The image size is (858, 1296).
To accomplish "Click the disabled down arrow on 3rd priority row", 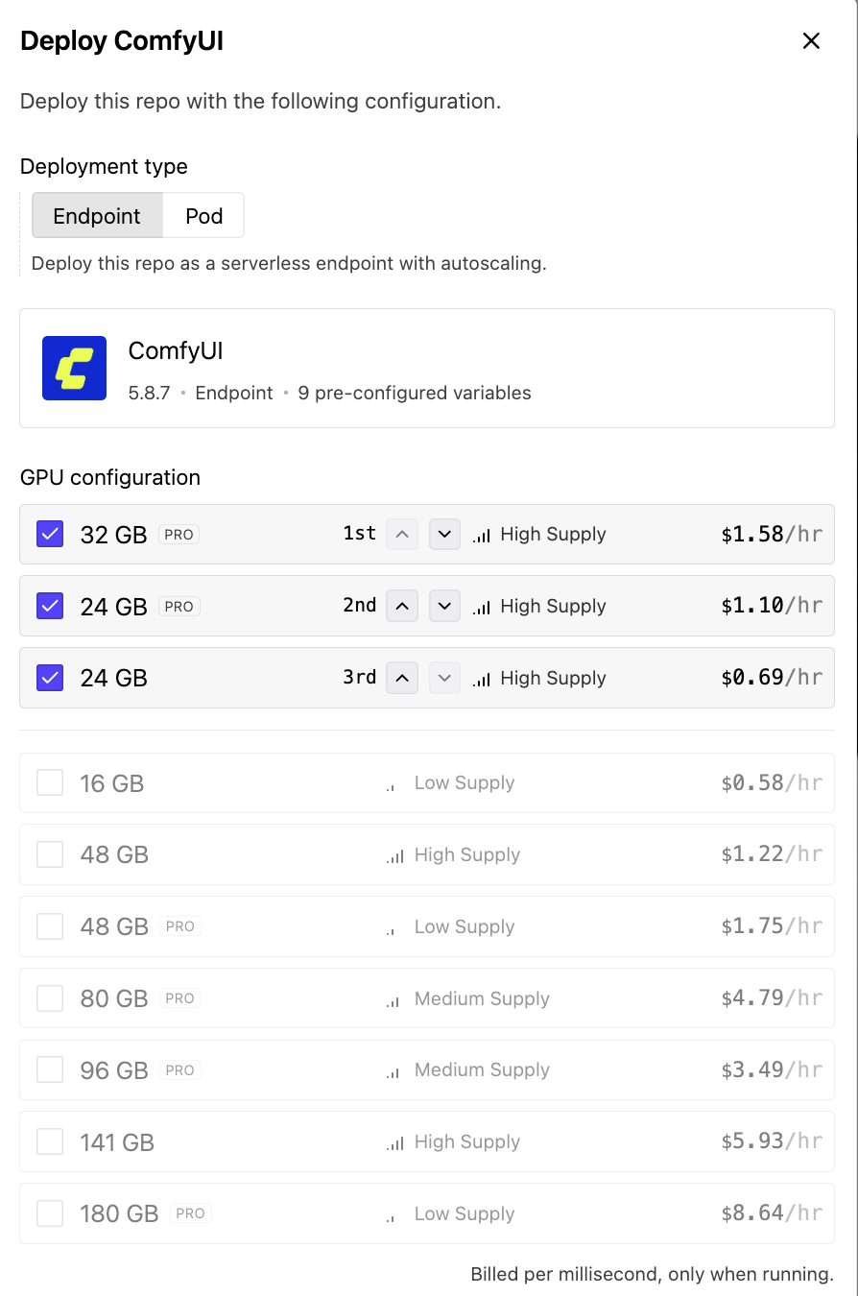I will (x=444, y=678).
